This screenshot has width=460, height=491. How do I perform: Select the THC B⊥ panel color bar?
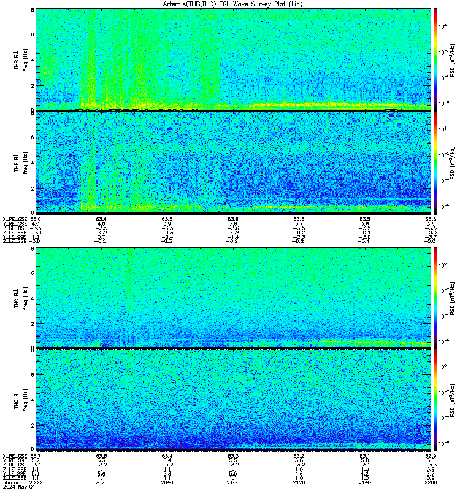point(435,298)
